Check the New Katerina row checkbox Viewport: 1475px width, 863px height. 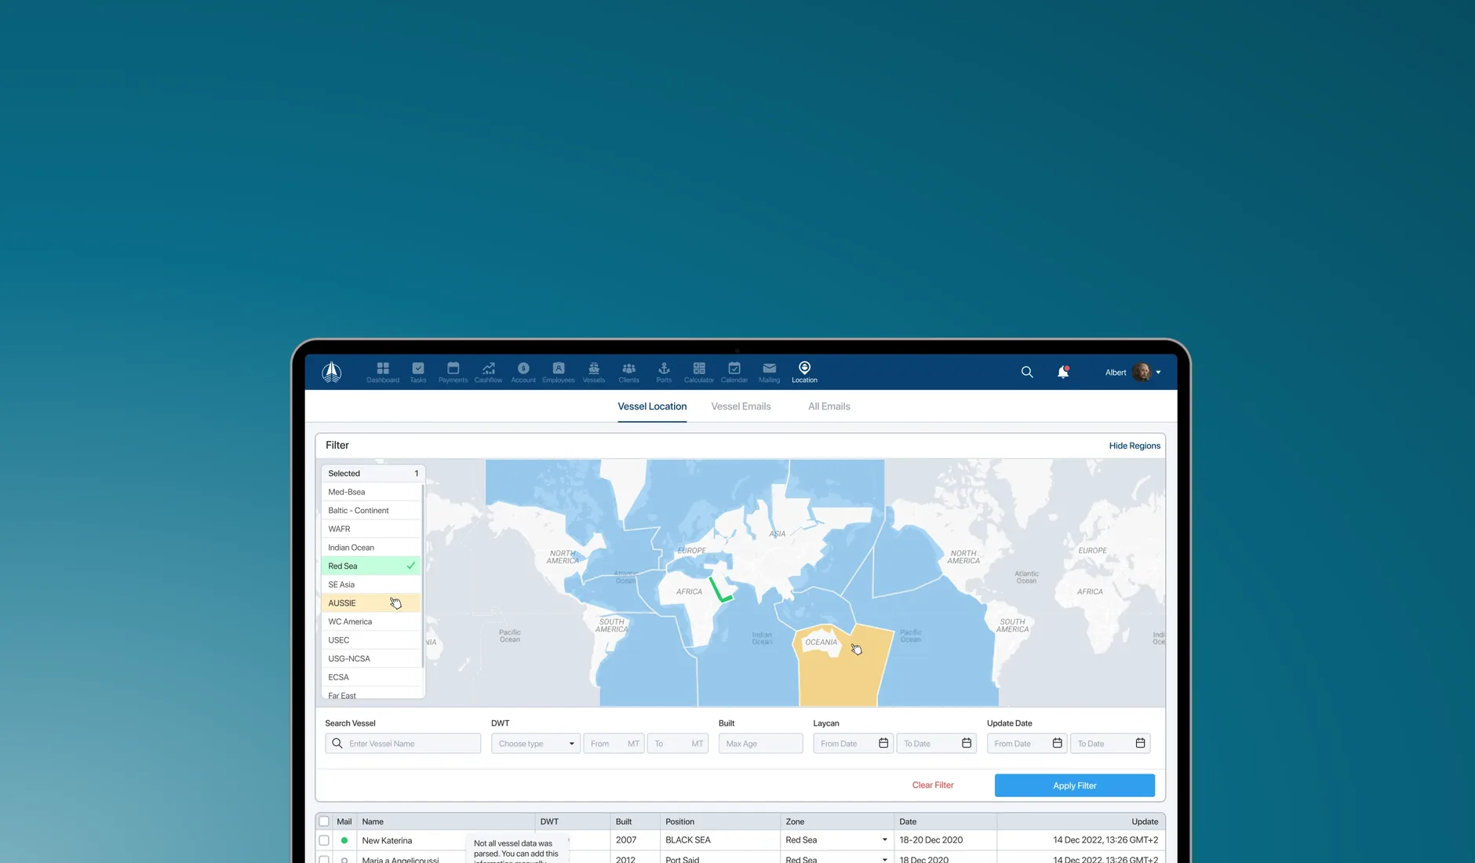point(324,840)
